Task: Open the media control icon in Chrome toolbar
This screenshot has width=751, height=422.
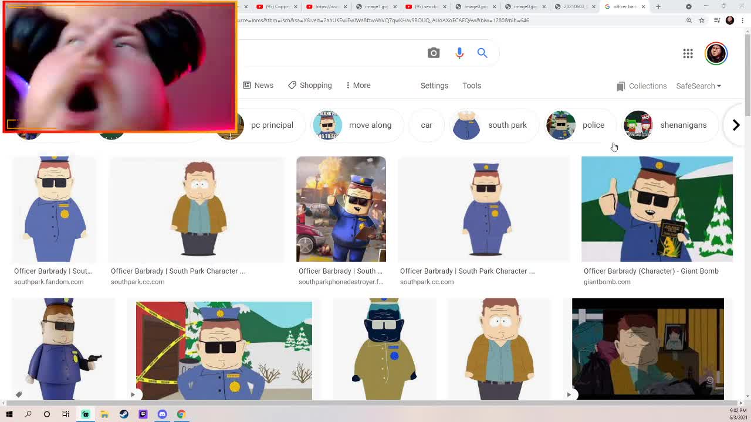Action: 717,21
